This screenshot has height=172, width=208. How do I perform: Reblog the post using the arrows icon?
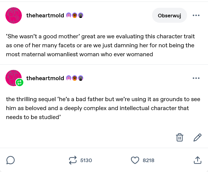point(73,160)
